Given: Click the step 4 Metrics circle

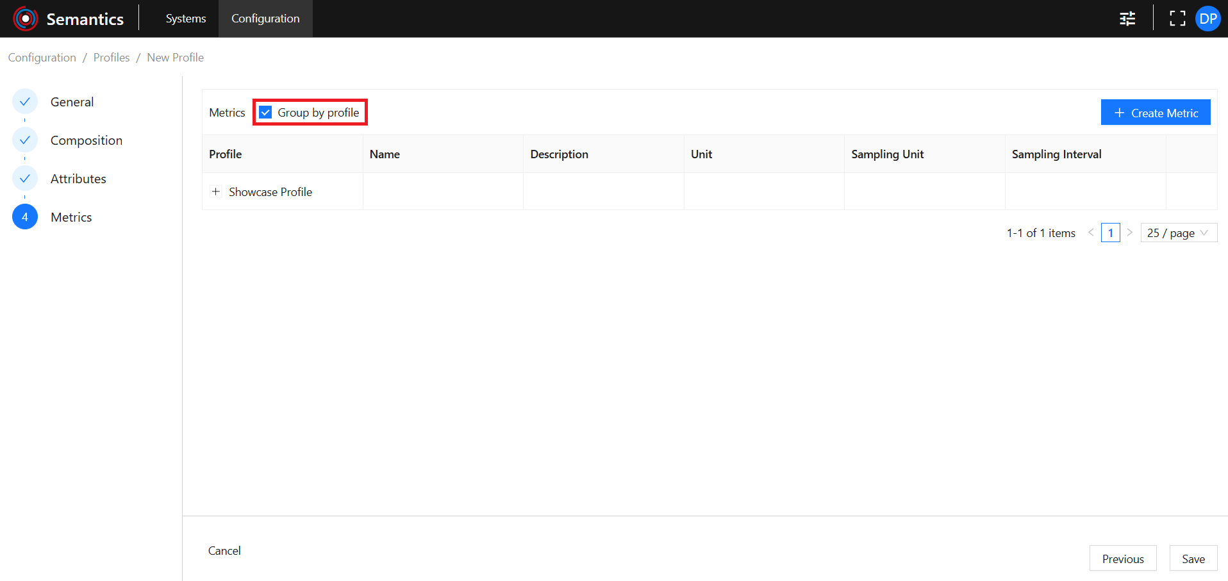Looking at the screenshot, I should coord(25,217).
